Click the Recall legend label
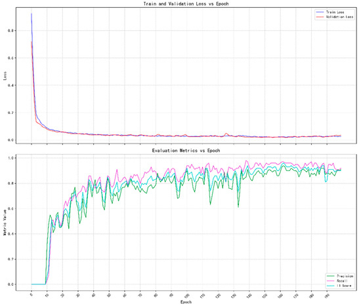 point(342,280)
